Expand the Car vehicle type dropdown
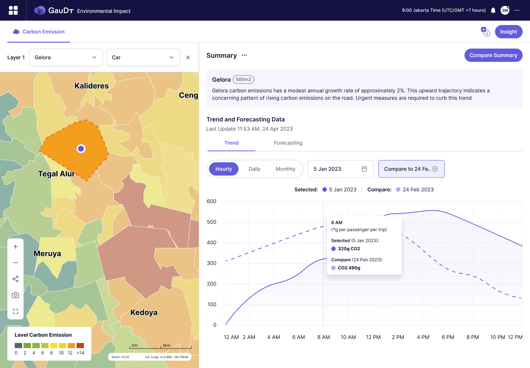 point(144,57)
